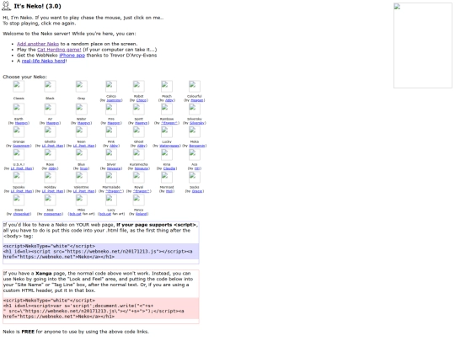Choose the Lucky Neko image
This screenshot has height=341, width=455.
(x=167, y=132)
